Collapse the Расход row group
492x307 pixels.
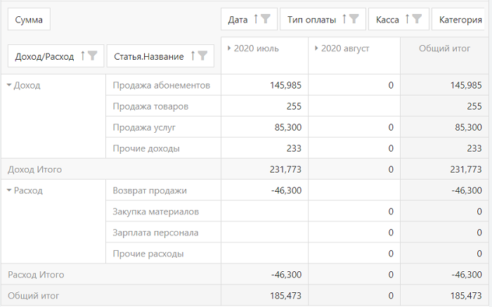[x=9, y=190]
